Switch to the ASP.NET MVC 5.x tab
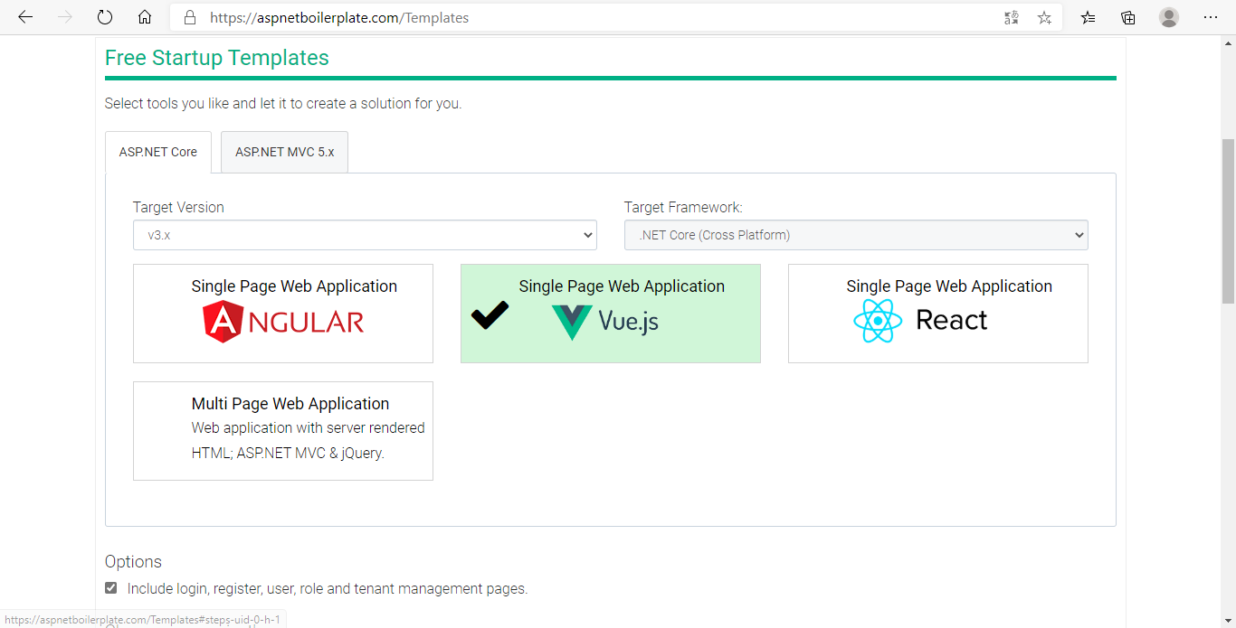This screenshot has width=1236, height=628. pos(285,152)
